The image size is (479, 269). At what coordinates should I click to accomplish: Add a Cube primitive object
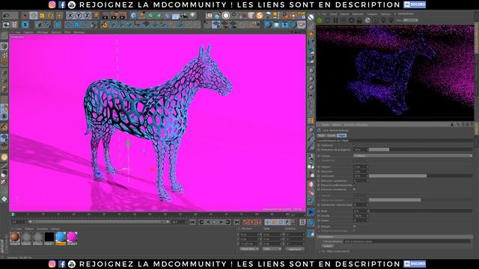click(133, 15)
